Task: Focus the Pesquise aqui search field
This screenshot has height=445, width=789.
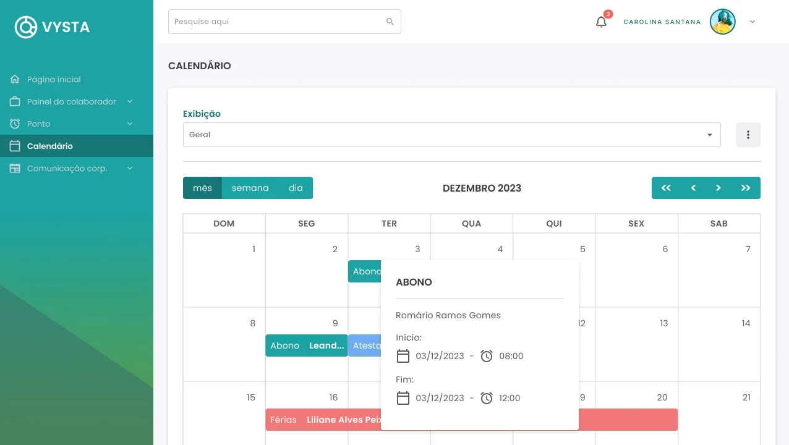Action: click(284, 22)
